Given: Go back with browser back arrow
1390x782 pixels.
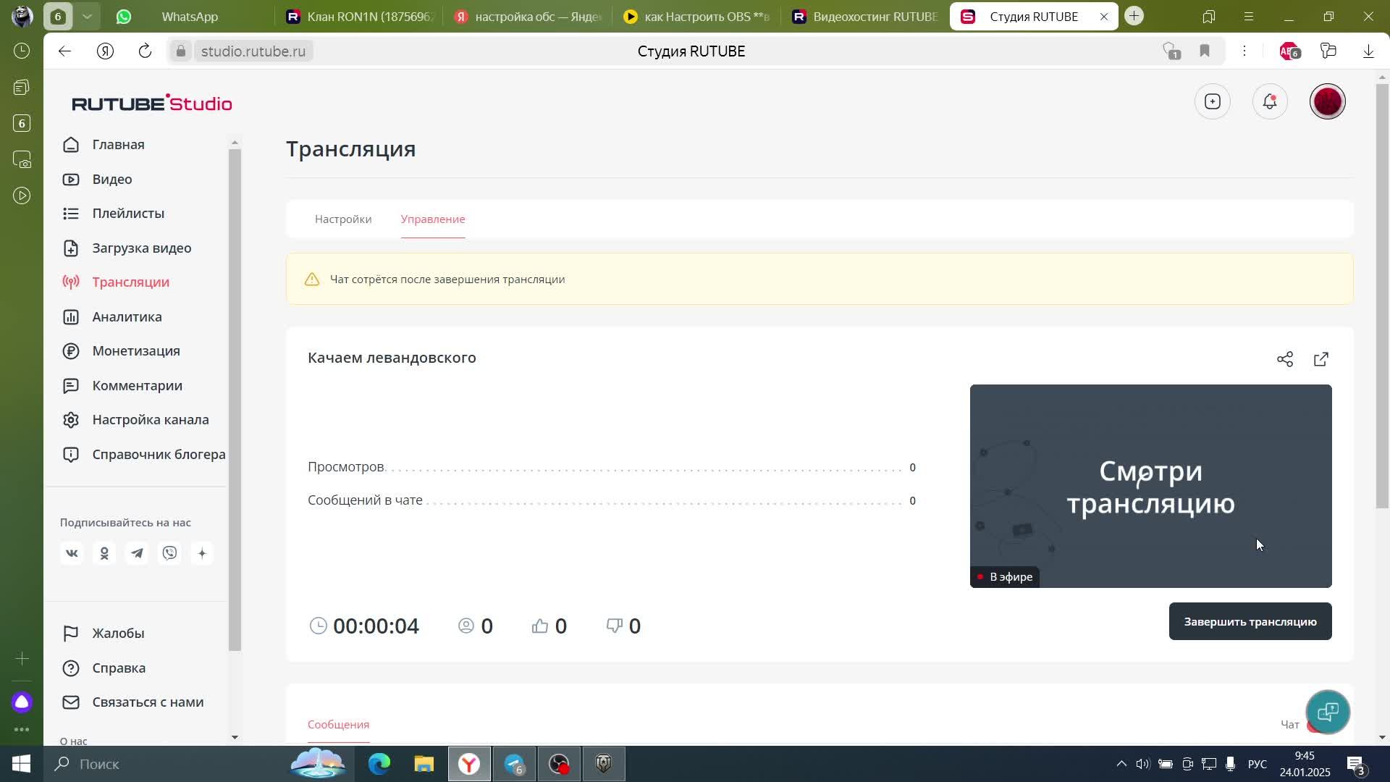Looking at the screenshot, I should coord(65,51).
